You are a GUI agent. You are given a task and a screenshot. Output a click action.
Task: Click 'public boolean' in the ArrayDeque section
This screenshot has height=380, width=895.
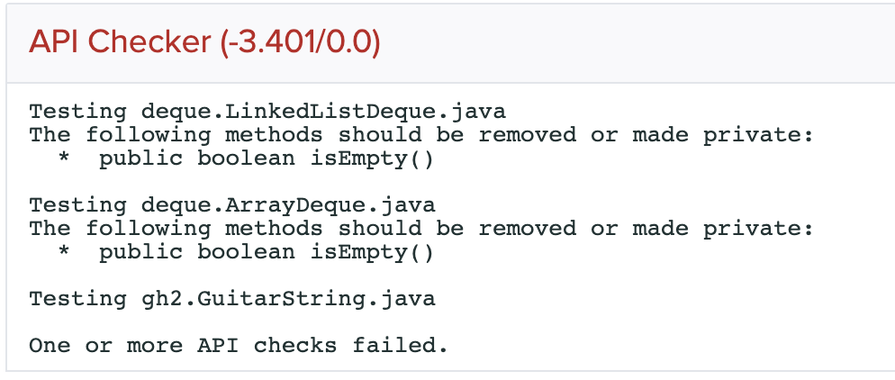[196, 252]
